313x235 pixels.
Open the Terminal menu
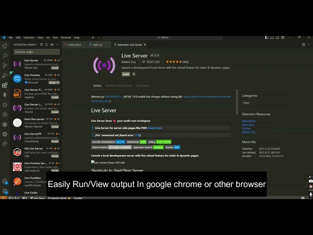[x=66, y=37]
